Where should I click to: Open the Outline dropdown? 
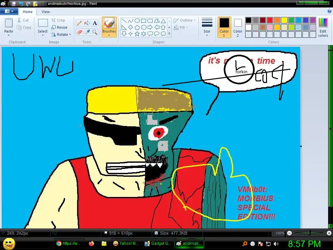pyautogui.click(x=184, y=20)
